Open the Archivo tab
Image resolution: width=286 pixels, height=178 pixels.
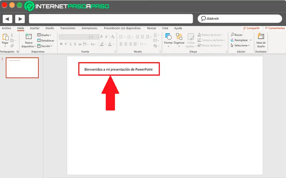pos(6,28)
